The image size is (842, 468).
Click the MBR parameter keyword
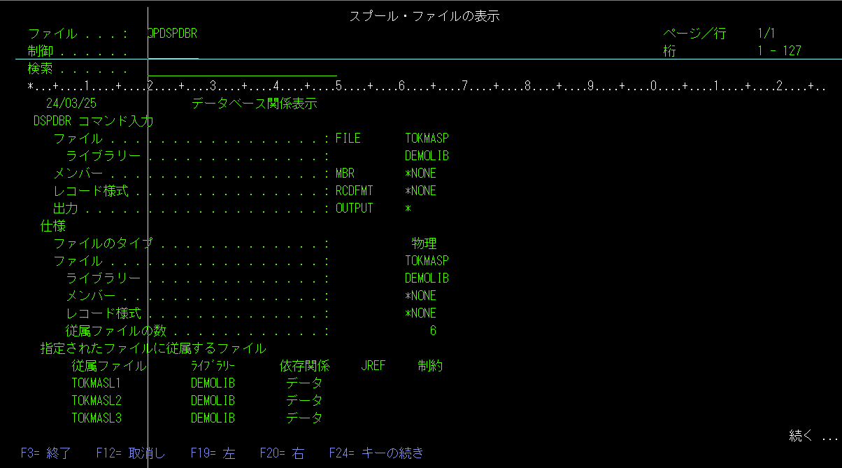(345, 173)
